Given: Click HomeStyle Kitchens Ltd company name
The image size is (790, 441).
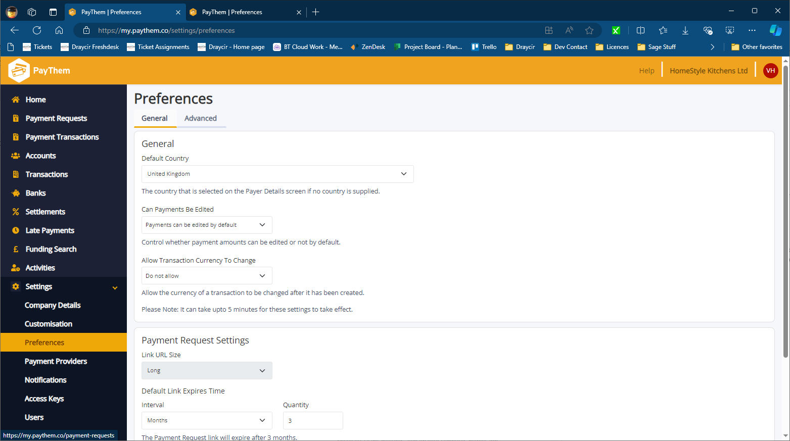Looking at the screenshot, I should (709, 71).
